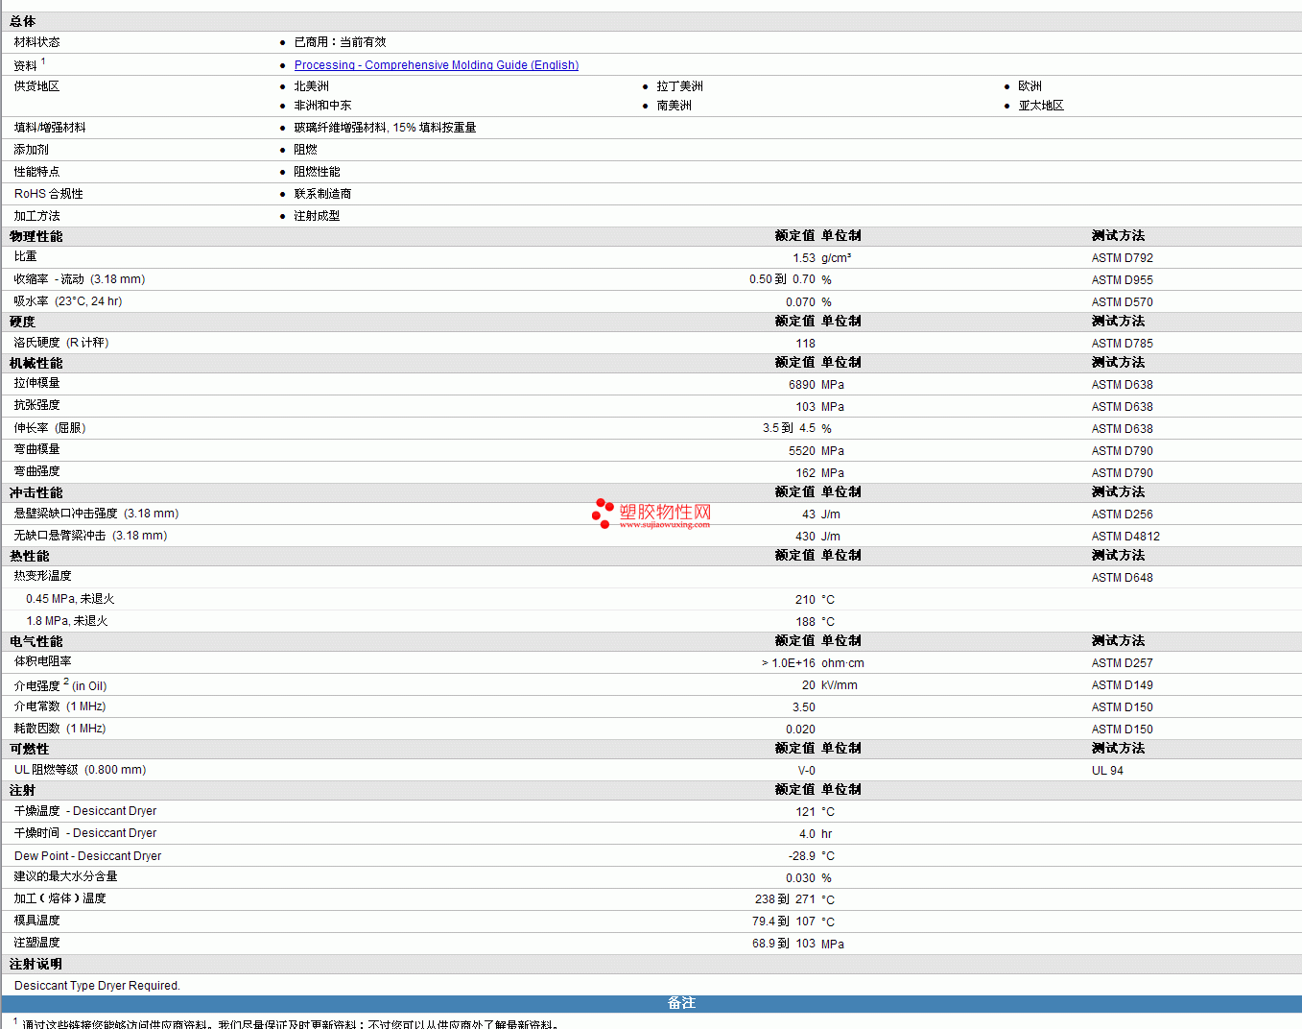Select the 188 °C deflection value
This screenshot has height=1029, width=1302.
[815, 622]
